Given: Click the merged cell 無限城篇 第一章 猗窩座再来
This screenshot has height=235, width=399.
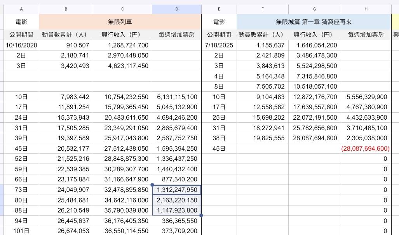Looking at the screenshot, I should pos(314,22).
